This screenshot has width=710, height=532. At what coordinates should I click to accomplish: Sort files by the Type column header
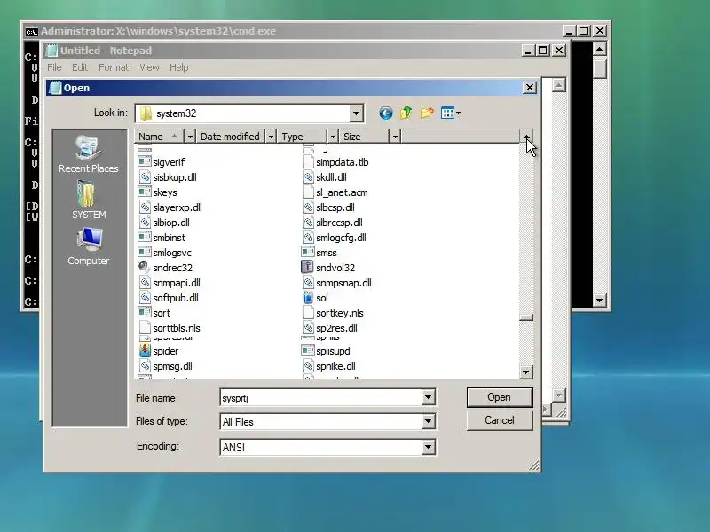302,137
